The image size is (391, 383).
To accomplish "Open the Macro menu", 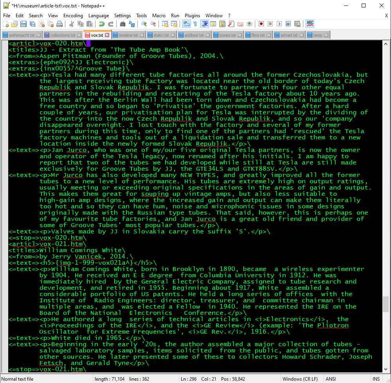I will tap(159, 16).
